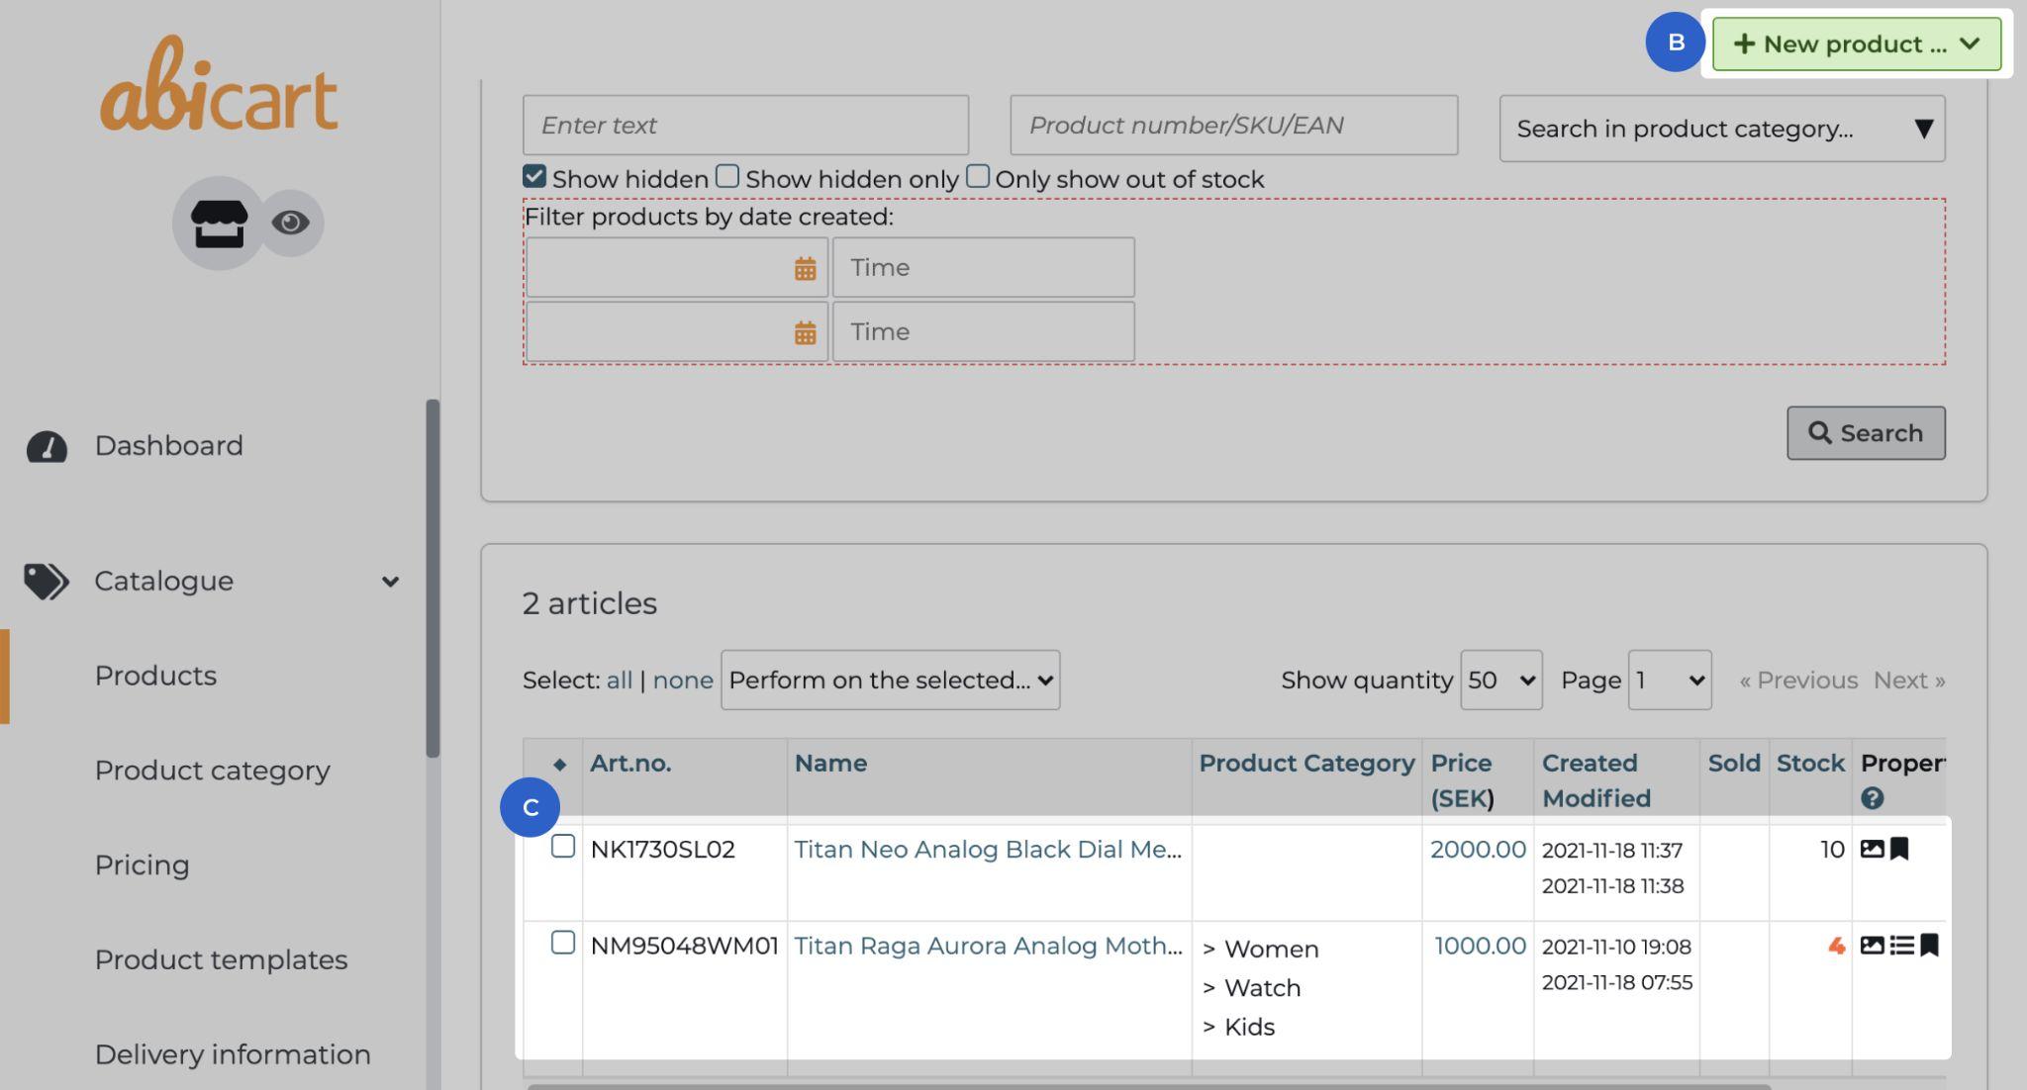Uncheck the Show hidden checkbox

pyautogui.click(x=534, y=177)
